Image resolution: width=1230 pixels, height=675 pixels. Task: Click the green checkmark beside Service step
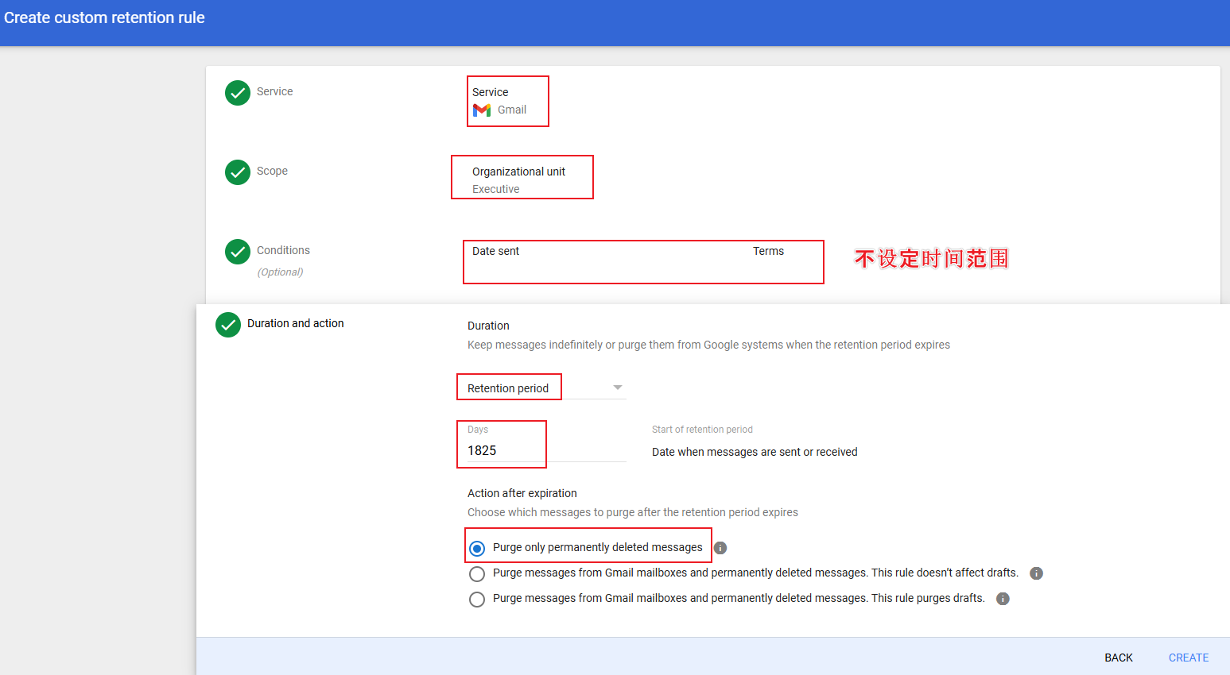[x=238, y=93]
